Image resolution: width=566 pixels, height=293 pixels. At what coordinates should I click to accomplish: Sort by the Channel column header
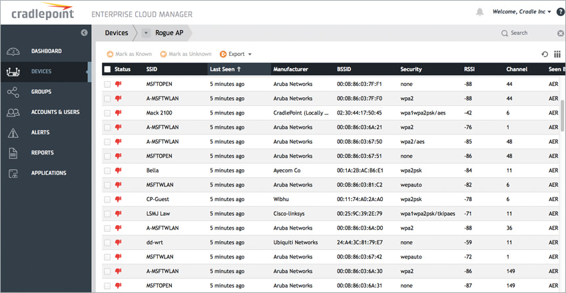[x=517, y=69]
